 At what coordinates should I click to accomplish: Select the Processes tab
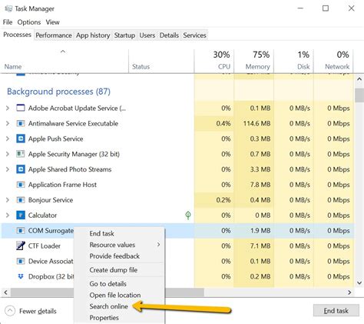[17, 35]
